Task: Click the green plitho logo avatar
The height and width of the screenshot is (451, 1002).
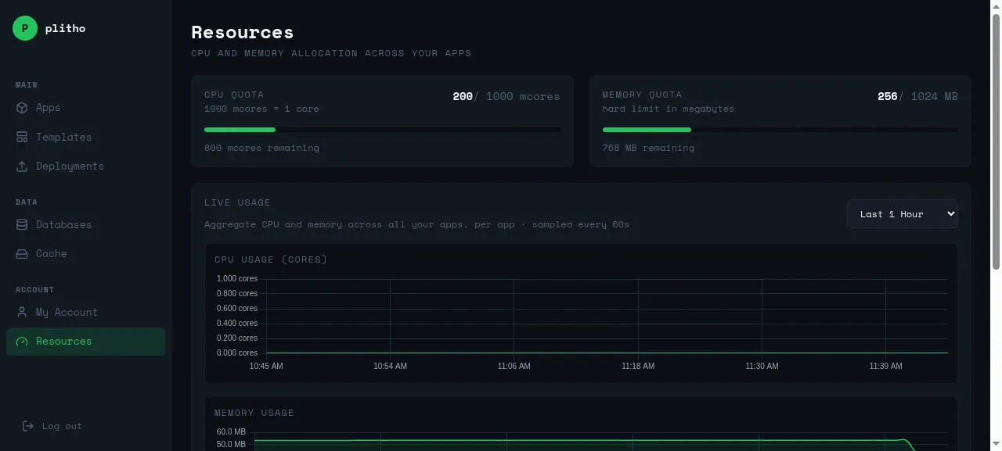Action: 25,29
